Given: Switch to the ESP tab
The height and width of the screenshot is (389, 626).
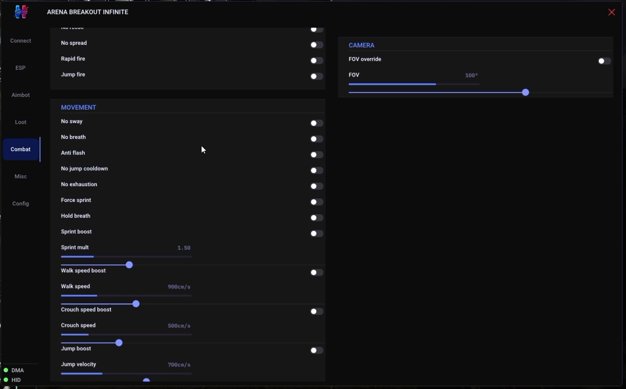Looking at the screenshot, I should point(21,68).
